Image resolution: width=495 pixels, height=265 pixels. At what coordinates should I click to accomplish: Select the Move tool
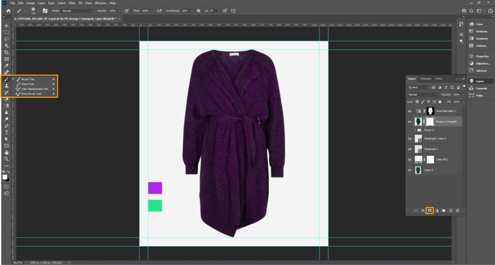[6, 25]
